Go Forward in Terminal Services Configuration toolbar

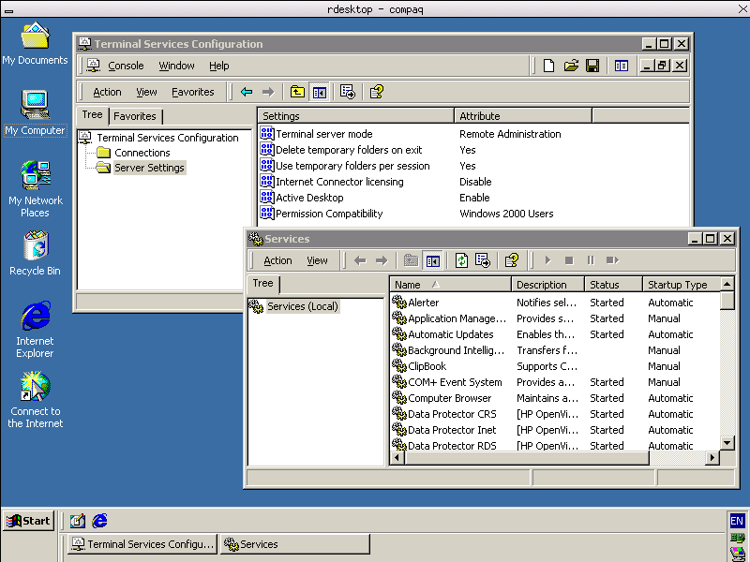(268, 92)
